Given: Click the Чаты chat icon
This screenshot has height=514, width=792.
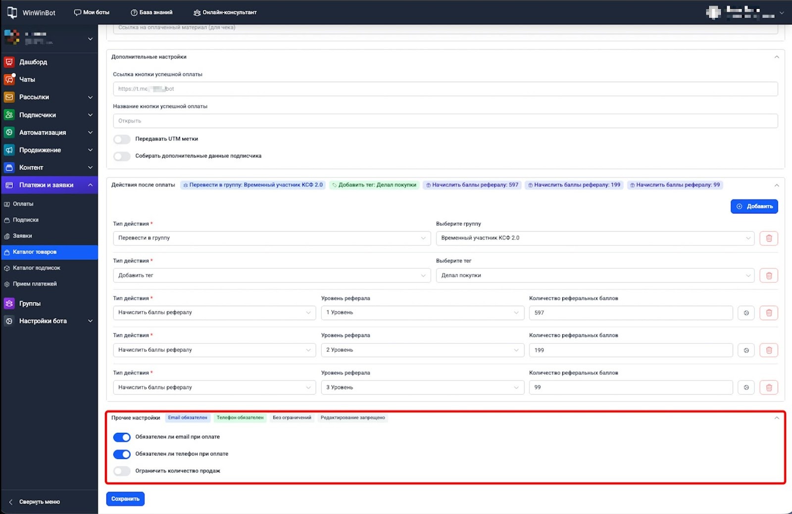Looking at the screenshot, I should (9, 80).
